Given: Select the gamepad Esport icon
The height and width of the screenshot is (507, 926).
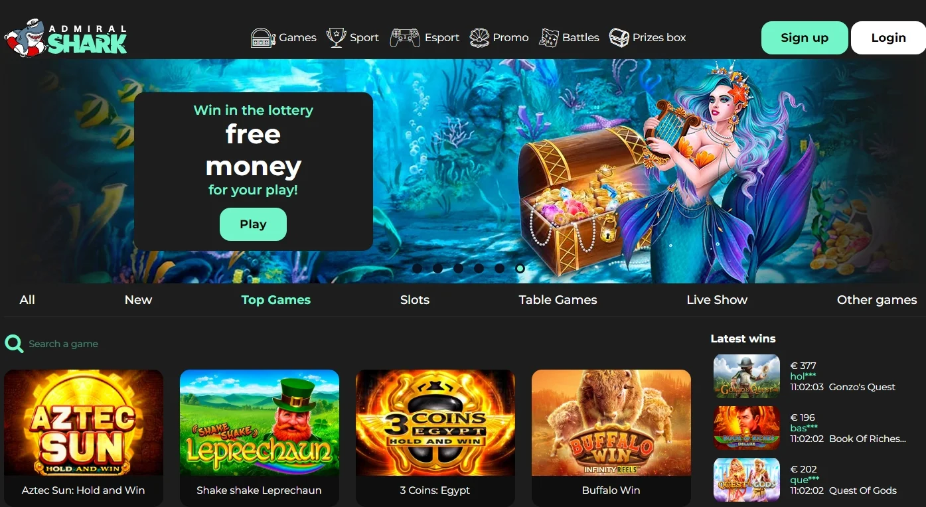Looking at the screenshot, I should 404,37.
